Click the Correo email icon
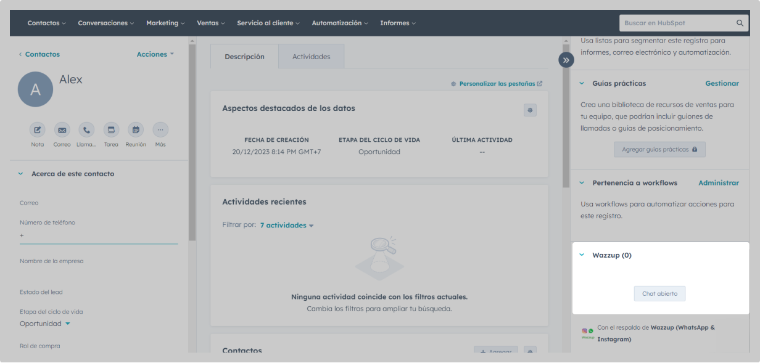This screenshot has width=760, height=363. tap(62, 130)
